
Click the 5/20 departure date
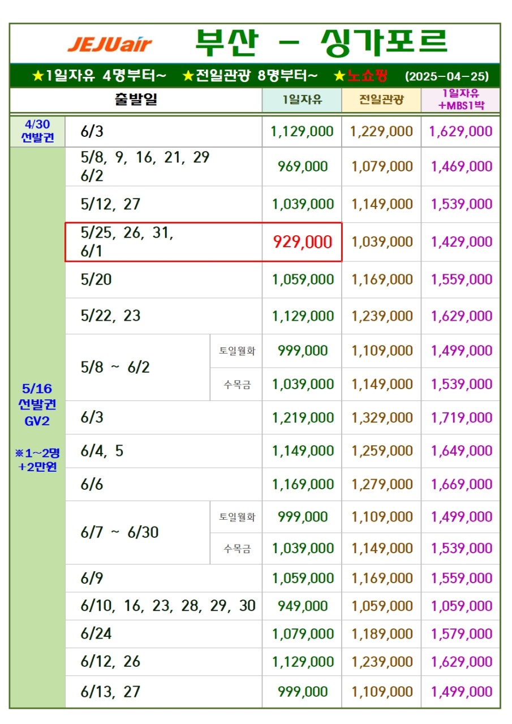97,279
